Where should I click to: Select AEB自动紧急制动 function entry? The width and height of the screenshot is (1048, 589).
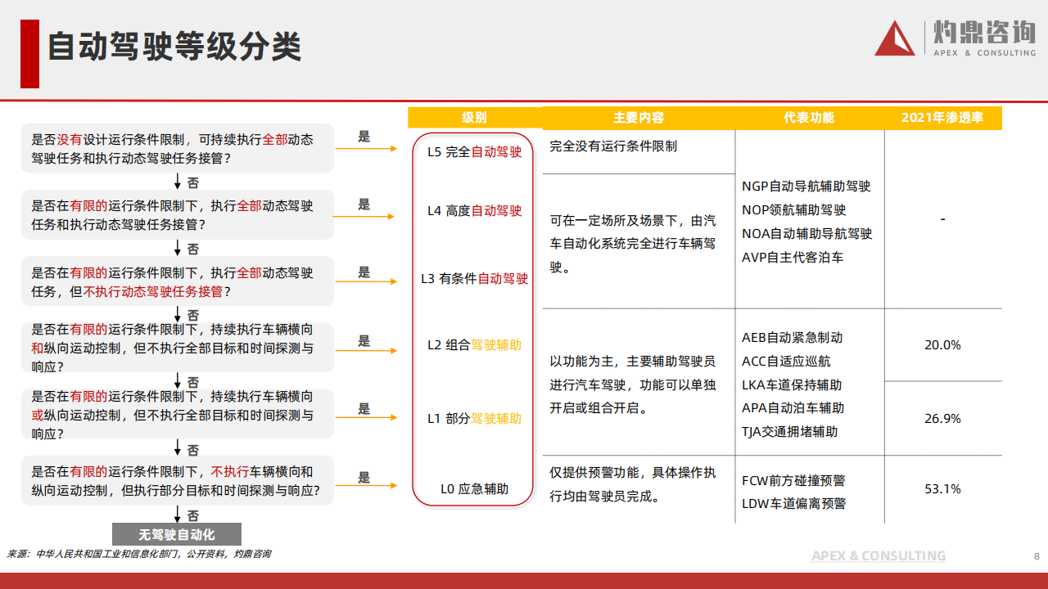tap(792, 337)
